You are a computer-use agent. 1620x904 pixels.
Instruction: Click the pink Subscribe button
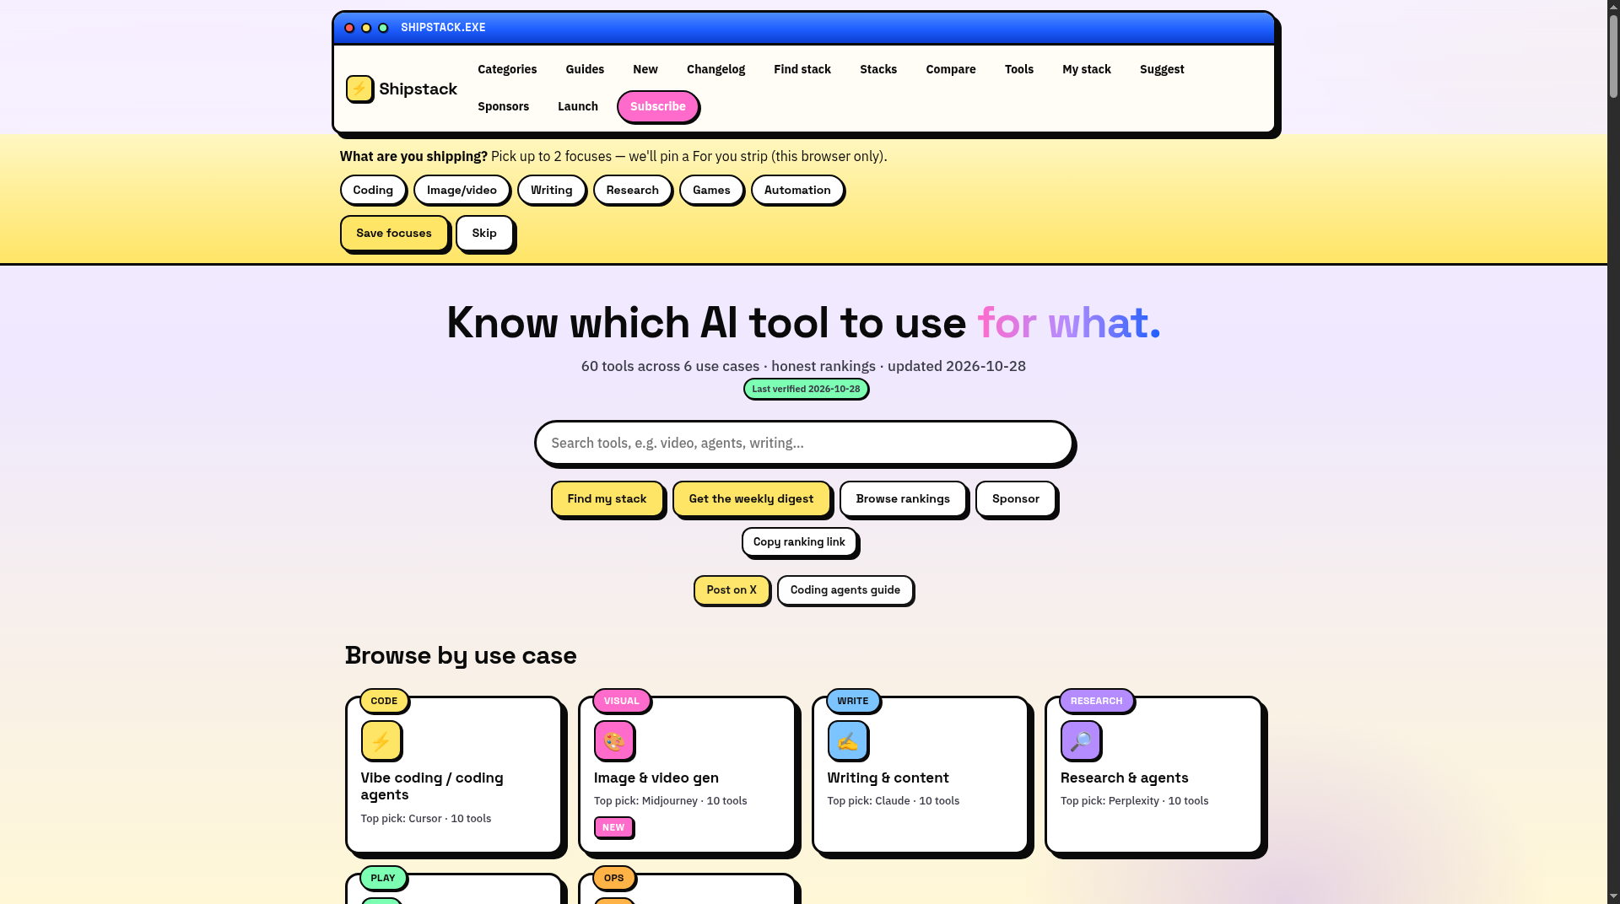[x=658, y=106]
